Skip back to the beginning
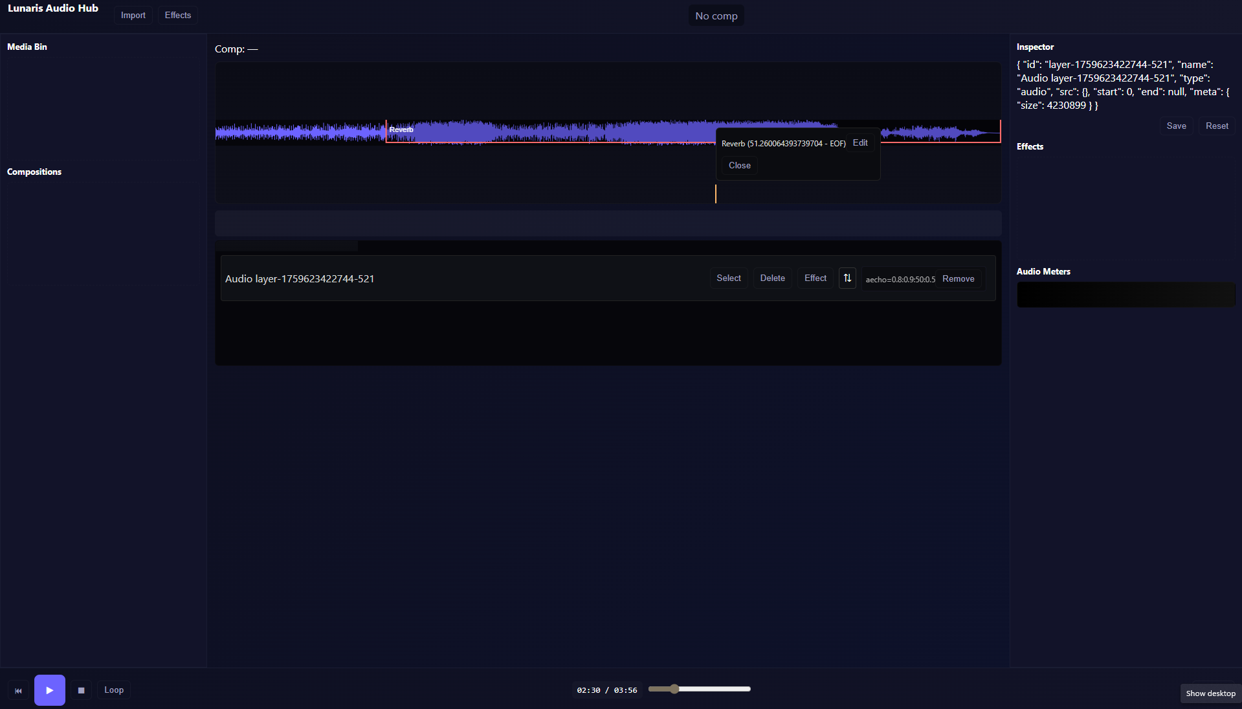This screenshot has height=709, width=1242. pyautogui.click(x=17, y=691)
